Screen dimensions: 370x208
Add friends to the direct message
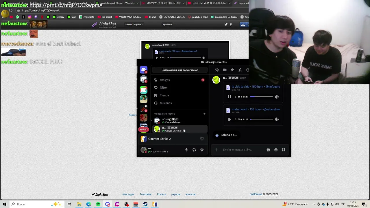pyautogui.click(x=240, y=70)
